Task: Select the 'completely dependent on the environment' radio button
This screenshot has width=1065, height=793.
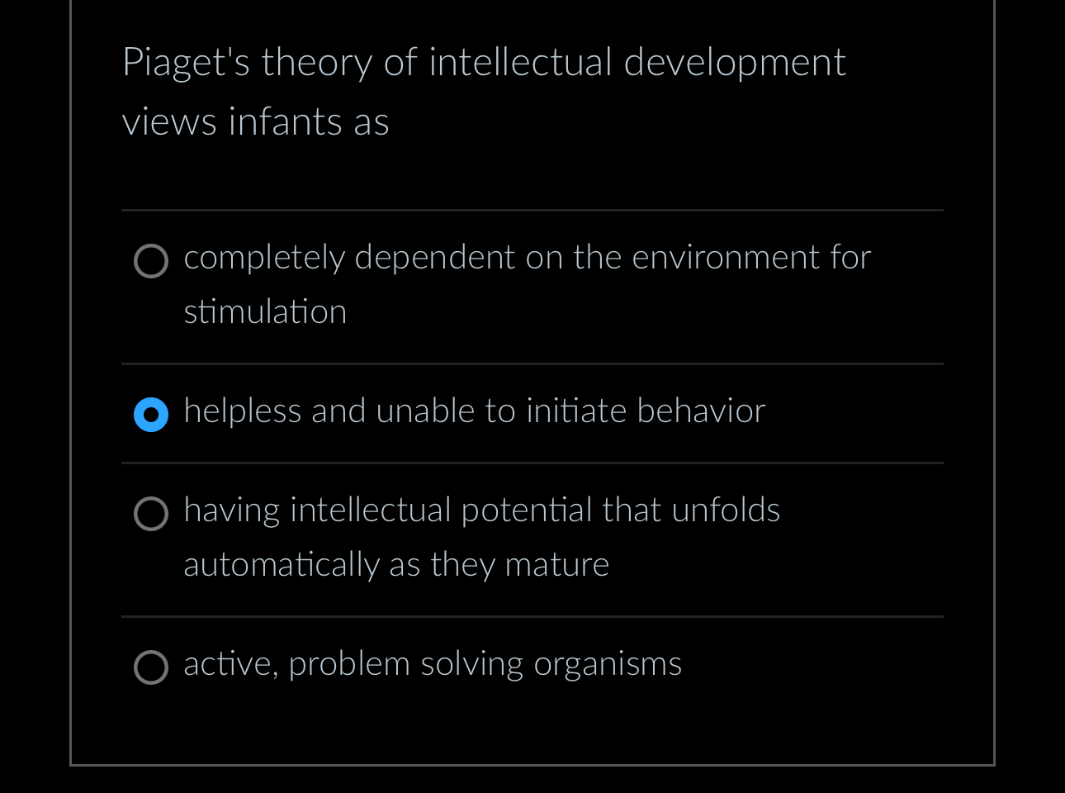Action: click(151, 261)
